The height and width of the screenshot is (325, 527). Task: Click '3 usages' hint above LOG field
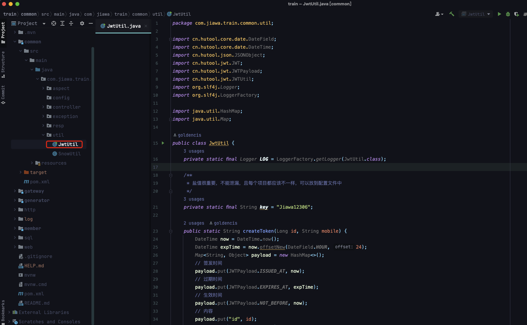194,151
